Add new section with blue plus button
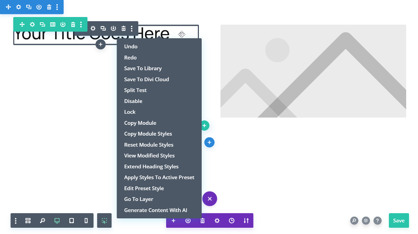 coord(209,142)
